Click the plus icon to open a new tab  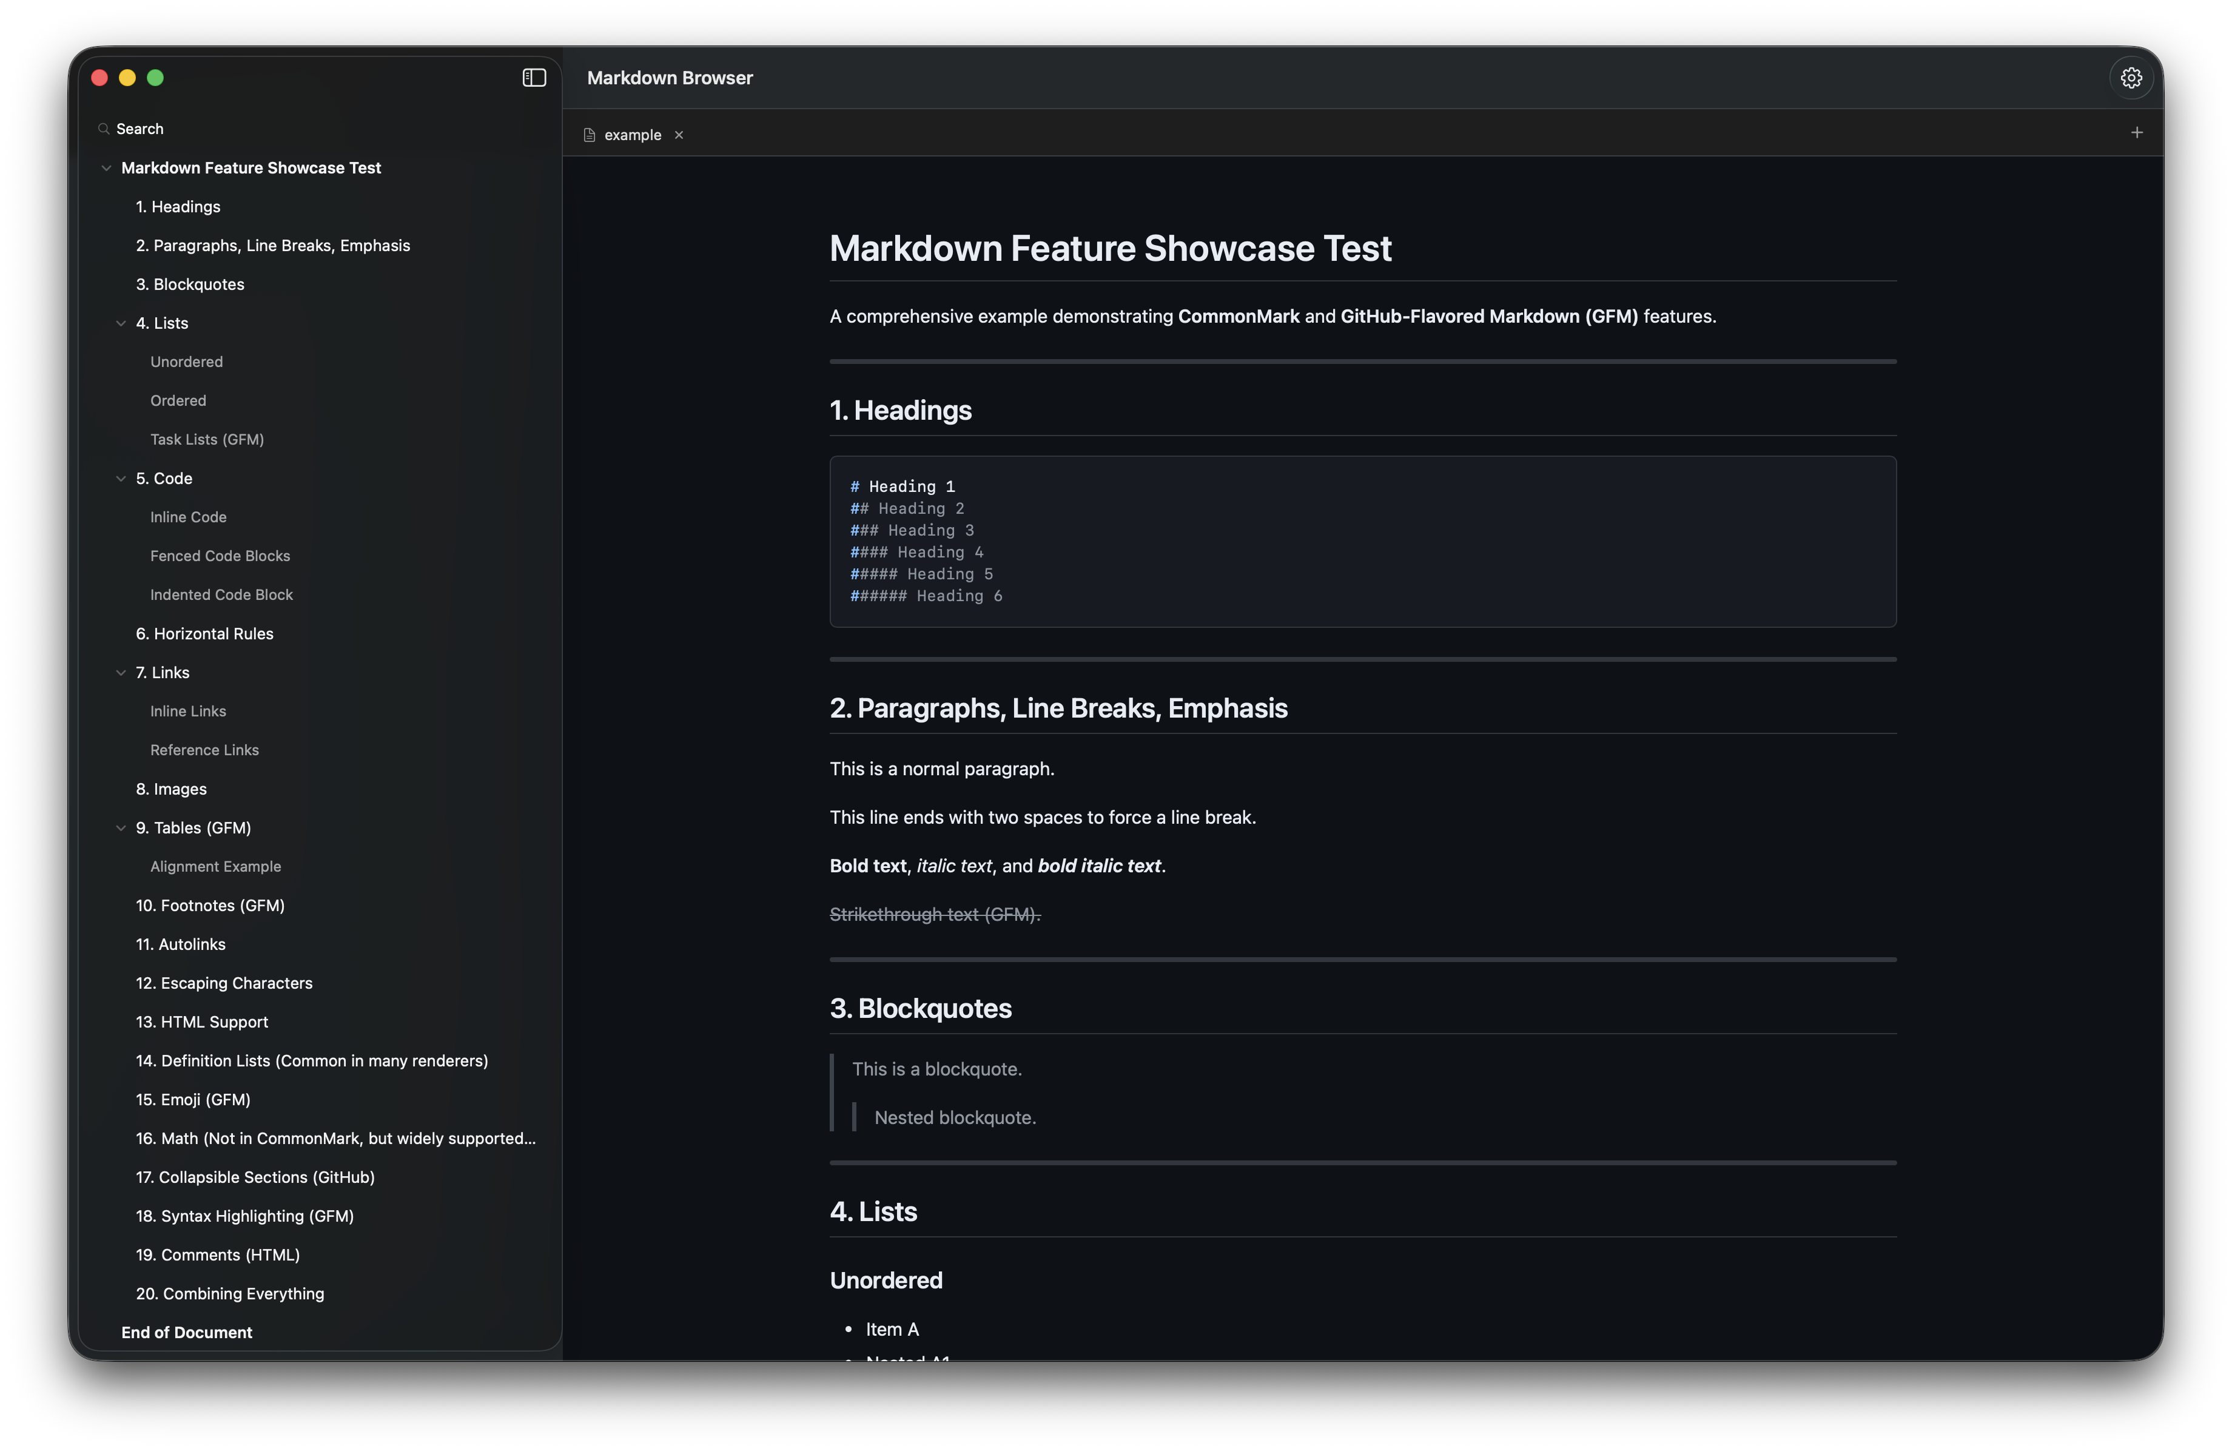coord(2137,132)
